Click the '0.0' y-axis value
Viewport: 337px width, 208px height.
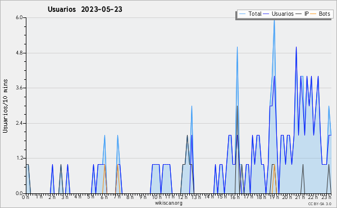[x=19, y=193]
